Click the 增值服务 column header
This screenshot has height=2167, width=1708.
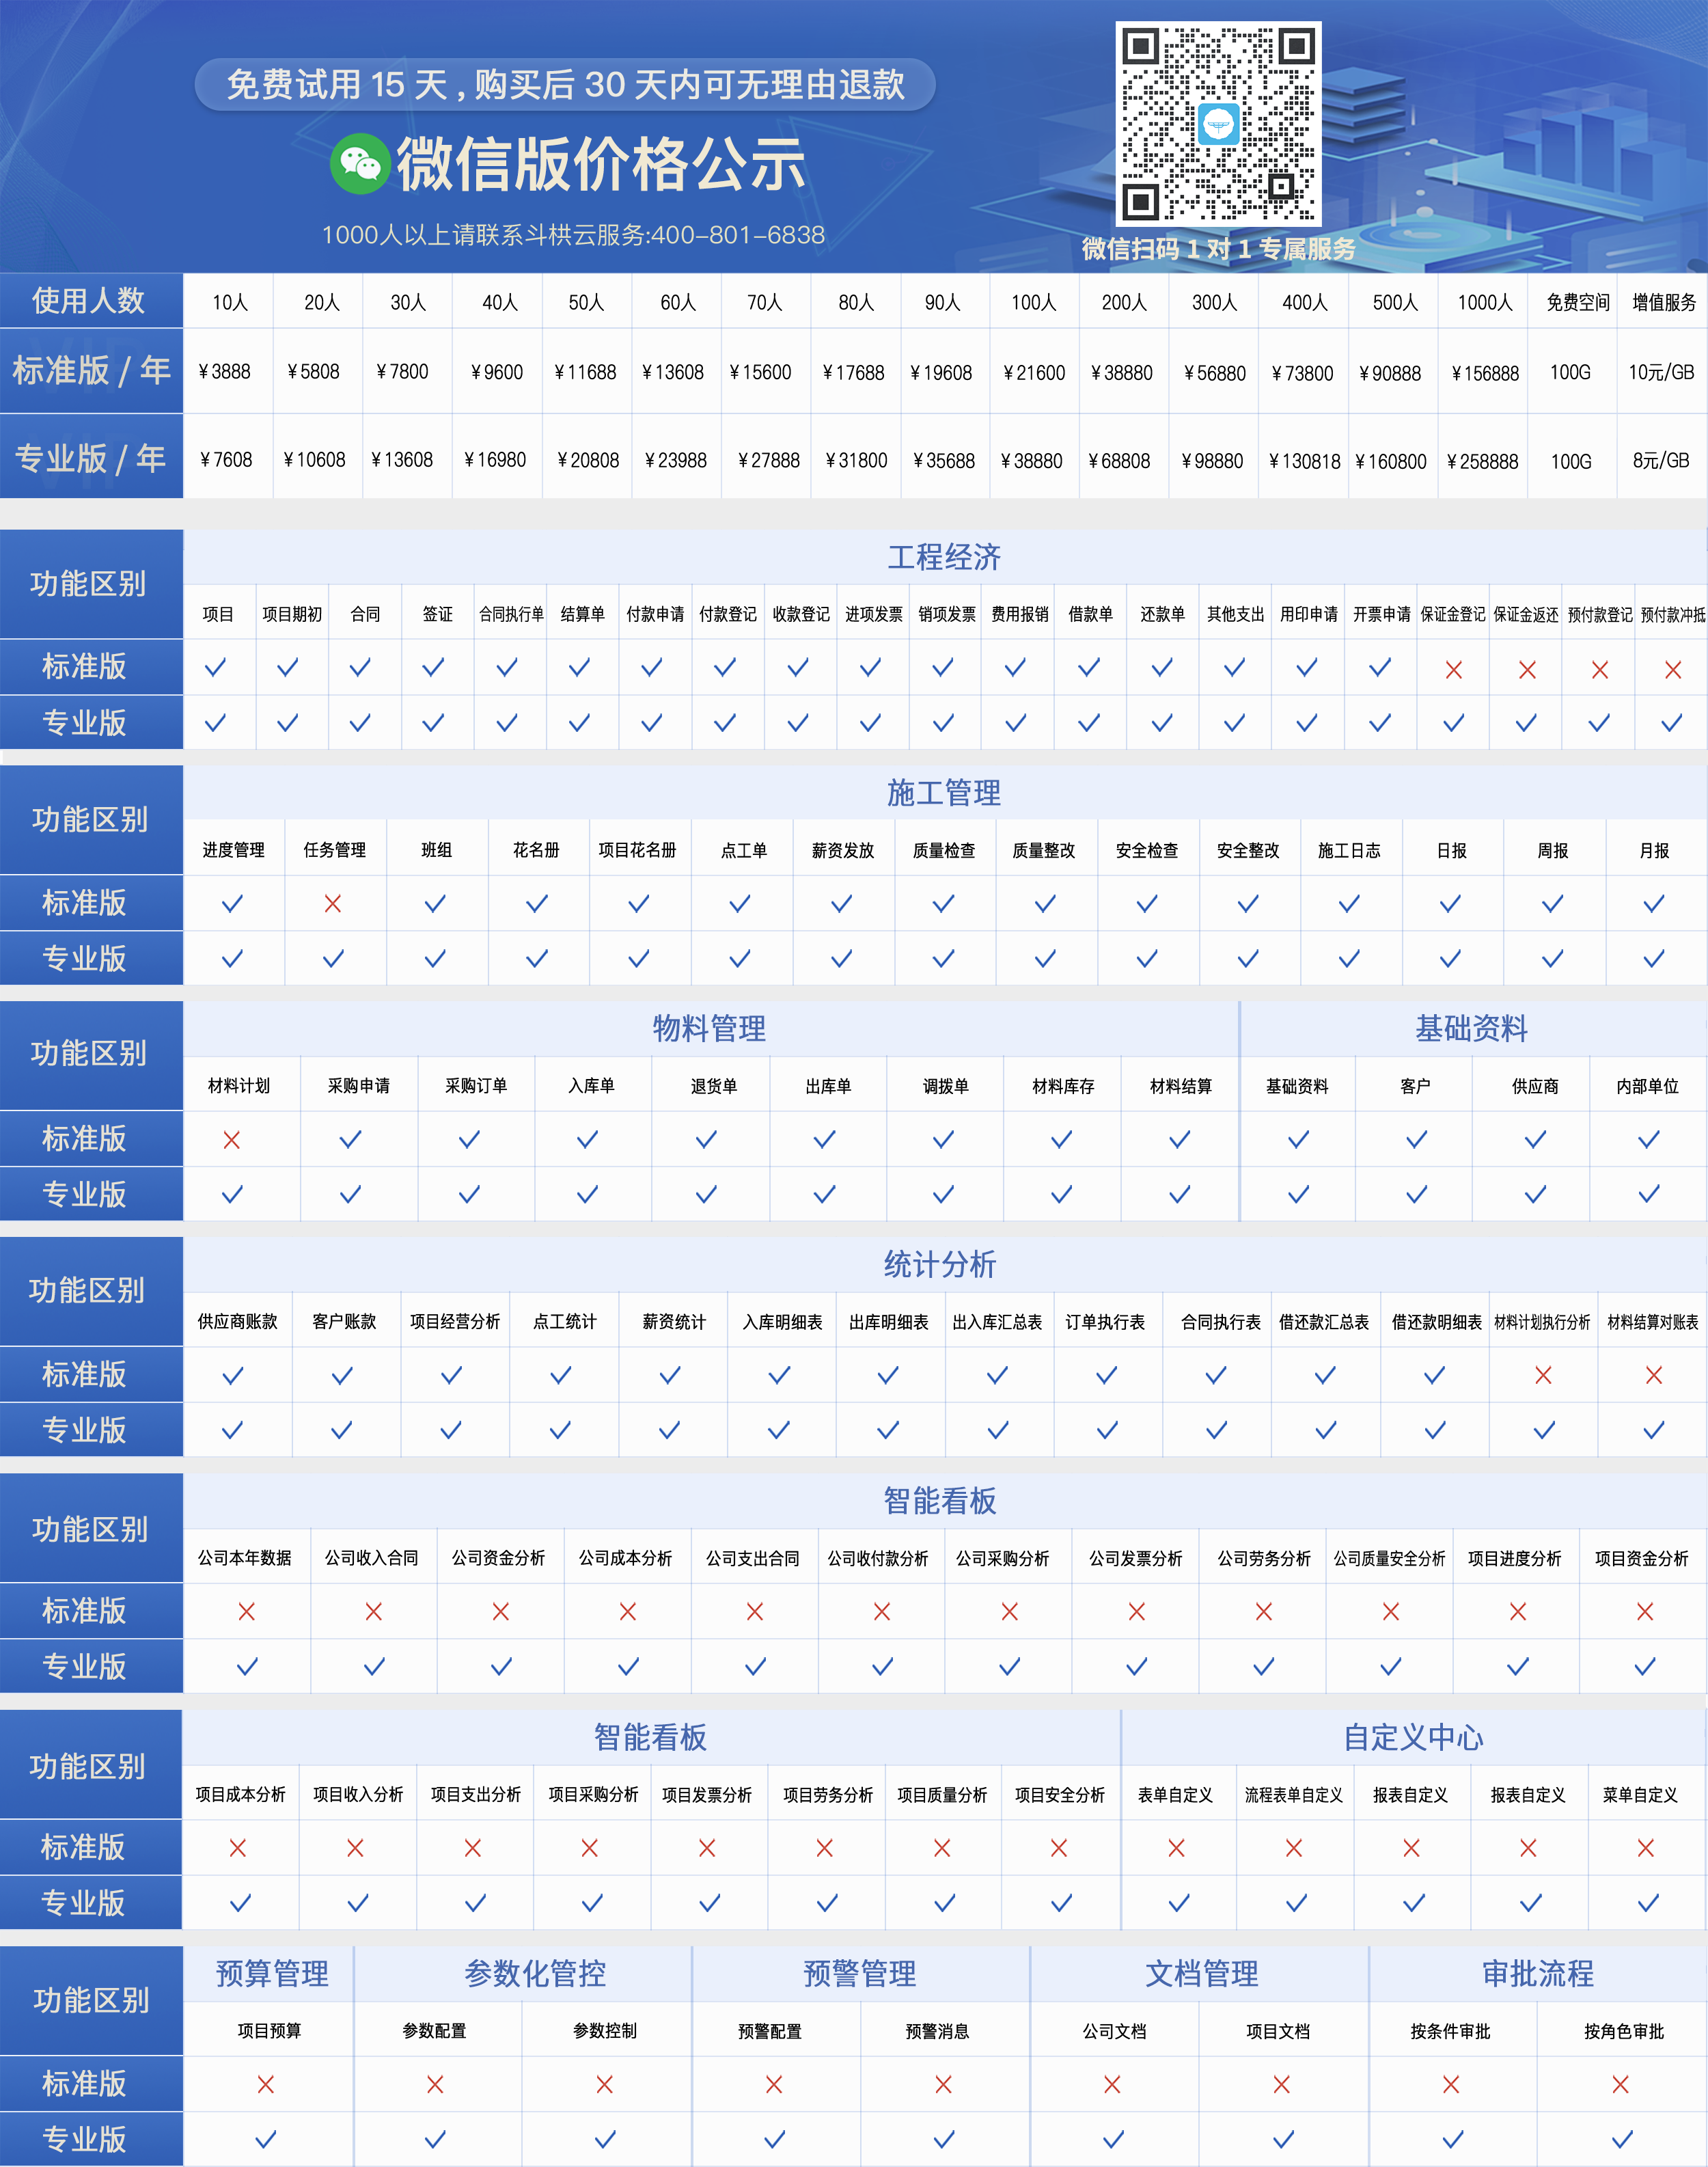click(1664, 302)
